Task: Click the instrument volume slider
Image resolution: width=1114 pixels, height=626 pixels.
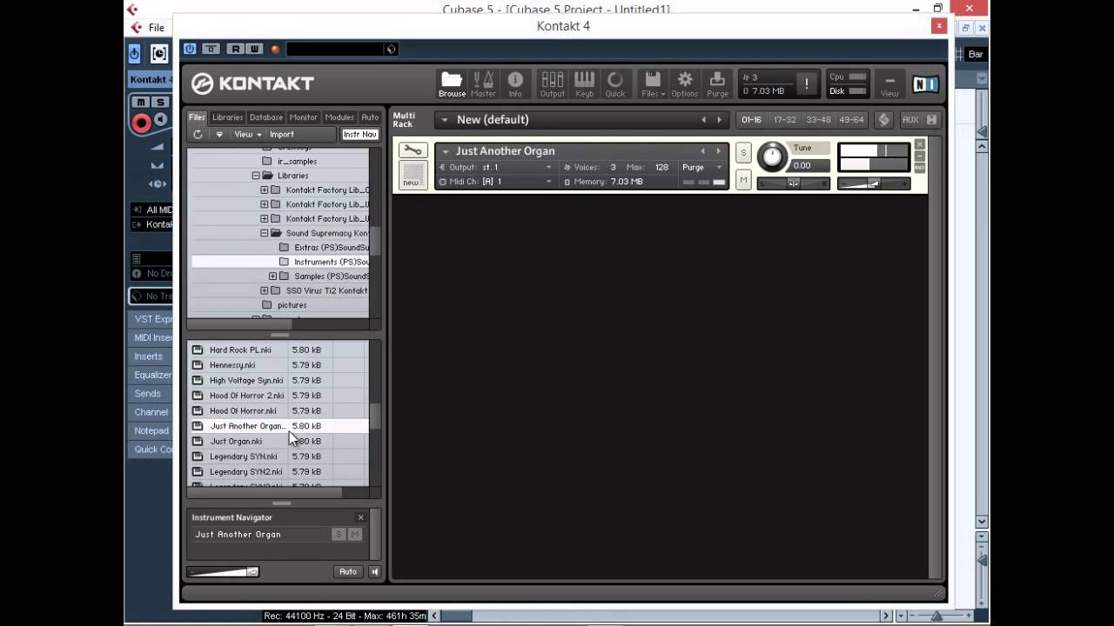Action: click(874, 183)
